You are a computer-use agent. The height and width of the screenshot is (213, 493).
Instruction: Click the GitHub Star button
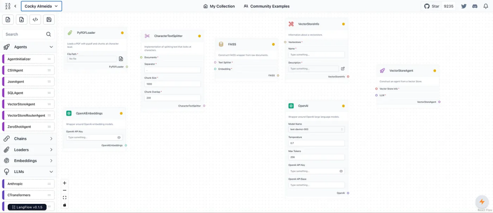pos(431,6)
